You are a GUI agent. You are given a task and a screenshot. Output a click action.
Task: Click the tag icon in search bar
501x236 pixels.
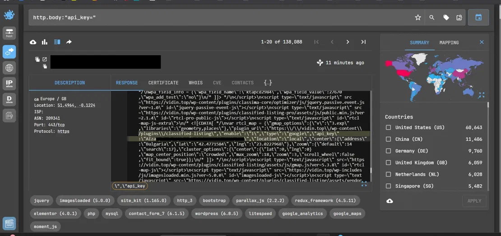(x=446, y=18)
